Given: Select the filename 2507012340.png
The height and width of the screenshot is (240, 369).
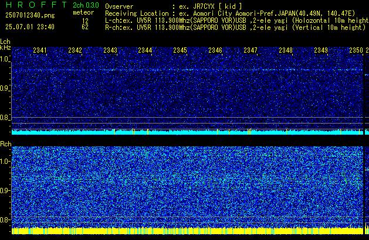Looking at the screenshot, I should pos(30,15).
